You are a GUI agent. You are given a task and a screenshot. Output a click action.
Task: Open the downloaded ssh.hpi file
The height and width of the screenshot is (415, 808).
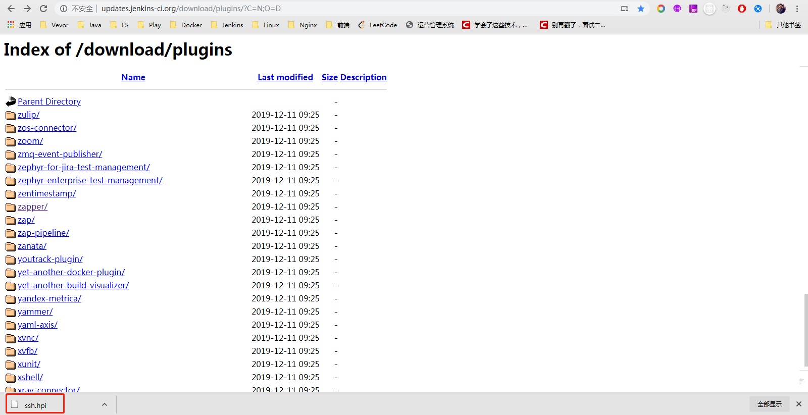click(35, 404)
